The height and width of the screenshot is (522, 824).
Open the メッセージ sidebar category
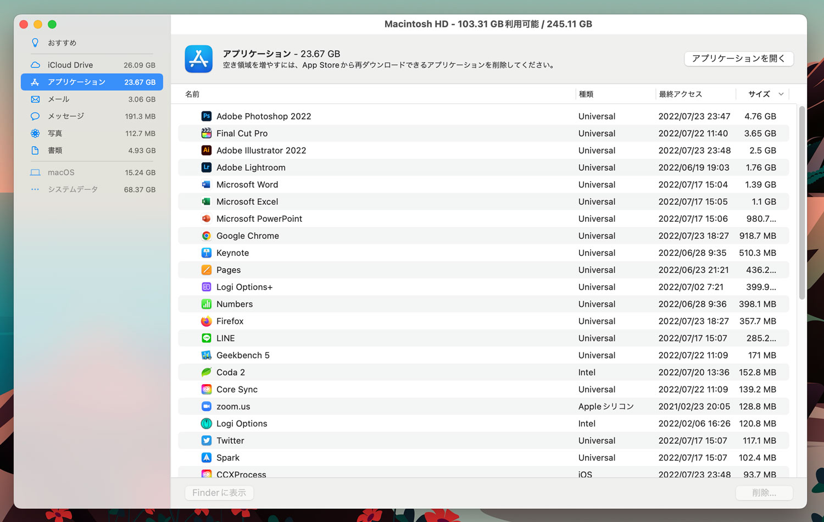92,116
